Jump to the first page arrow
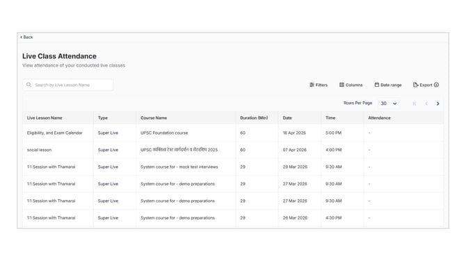 point(415,103)
